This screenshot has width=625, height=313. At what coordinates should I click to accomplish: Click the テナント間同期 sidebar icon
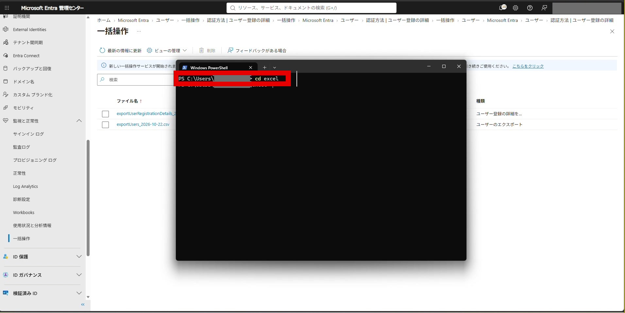click(x=6, y=42)
